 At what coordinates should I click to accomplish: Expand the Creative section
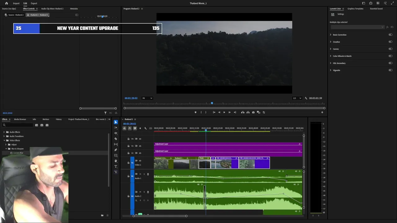click(x=331, y=42)
